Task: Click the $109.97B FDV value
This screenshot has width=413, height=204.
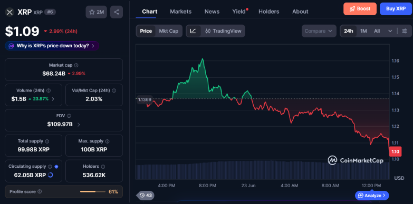Action: [x=60, y=125]
